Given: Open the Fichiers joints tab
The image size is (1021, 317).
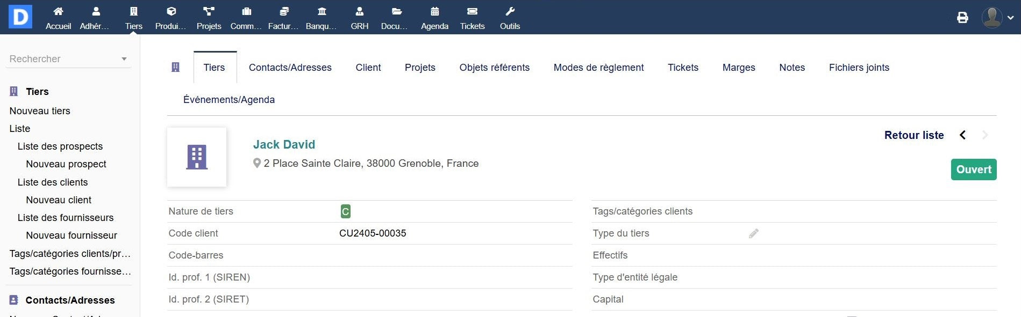Looking at the screenshot, I should coord(859,68).
